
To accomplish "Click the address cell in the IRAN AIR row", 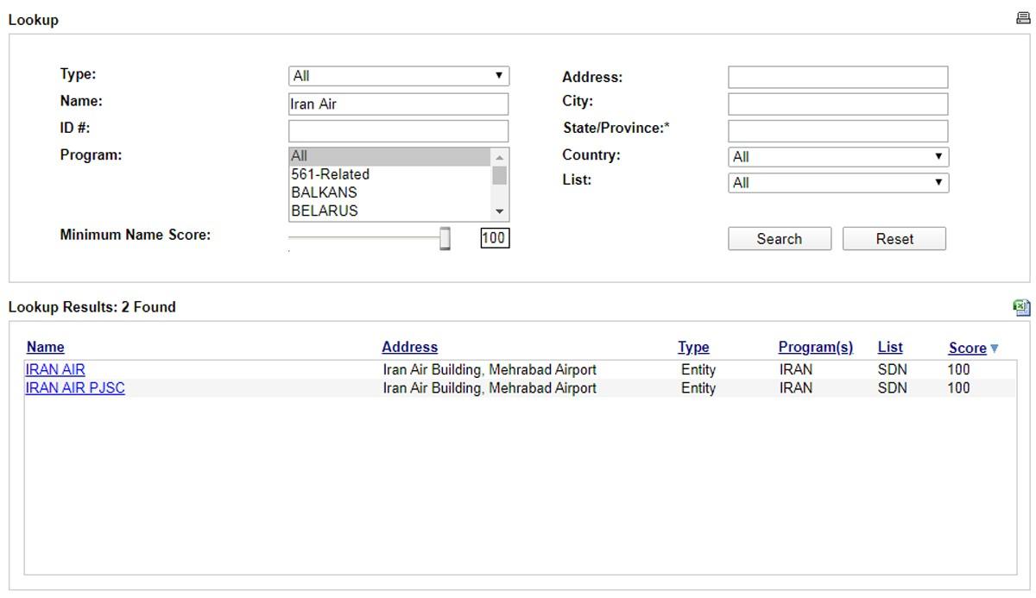I will point(490,369).
